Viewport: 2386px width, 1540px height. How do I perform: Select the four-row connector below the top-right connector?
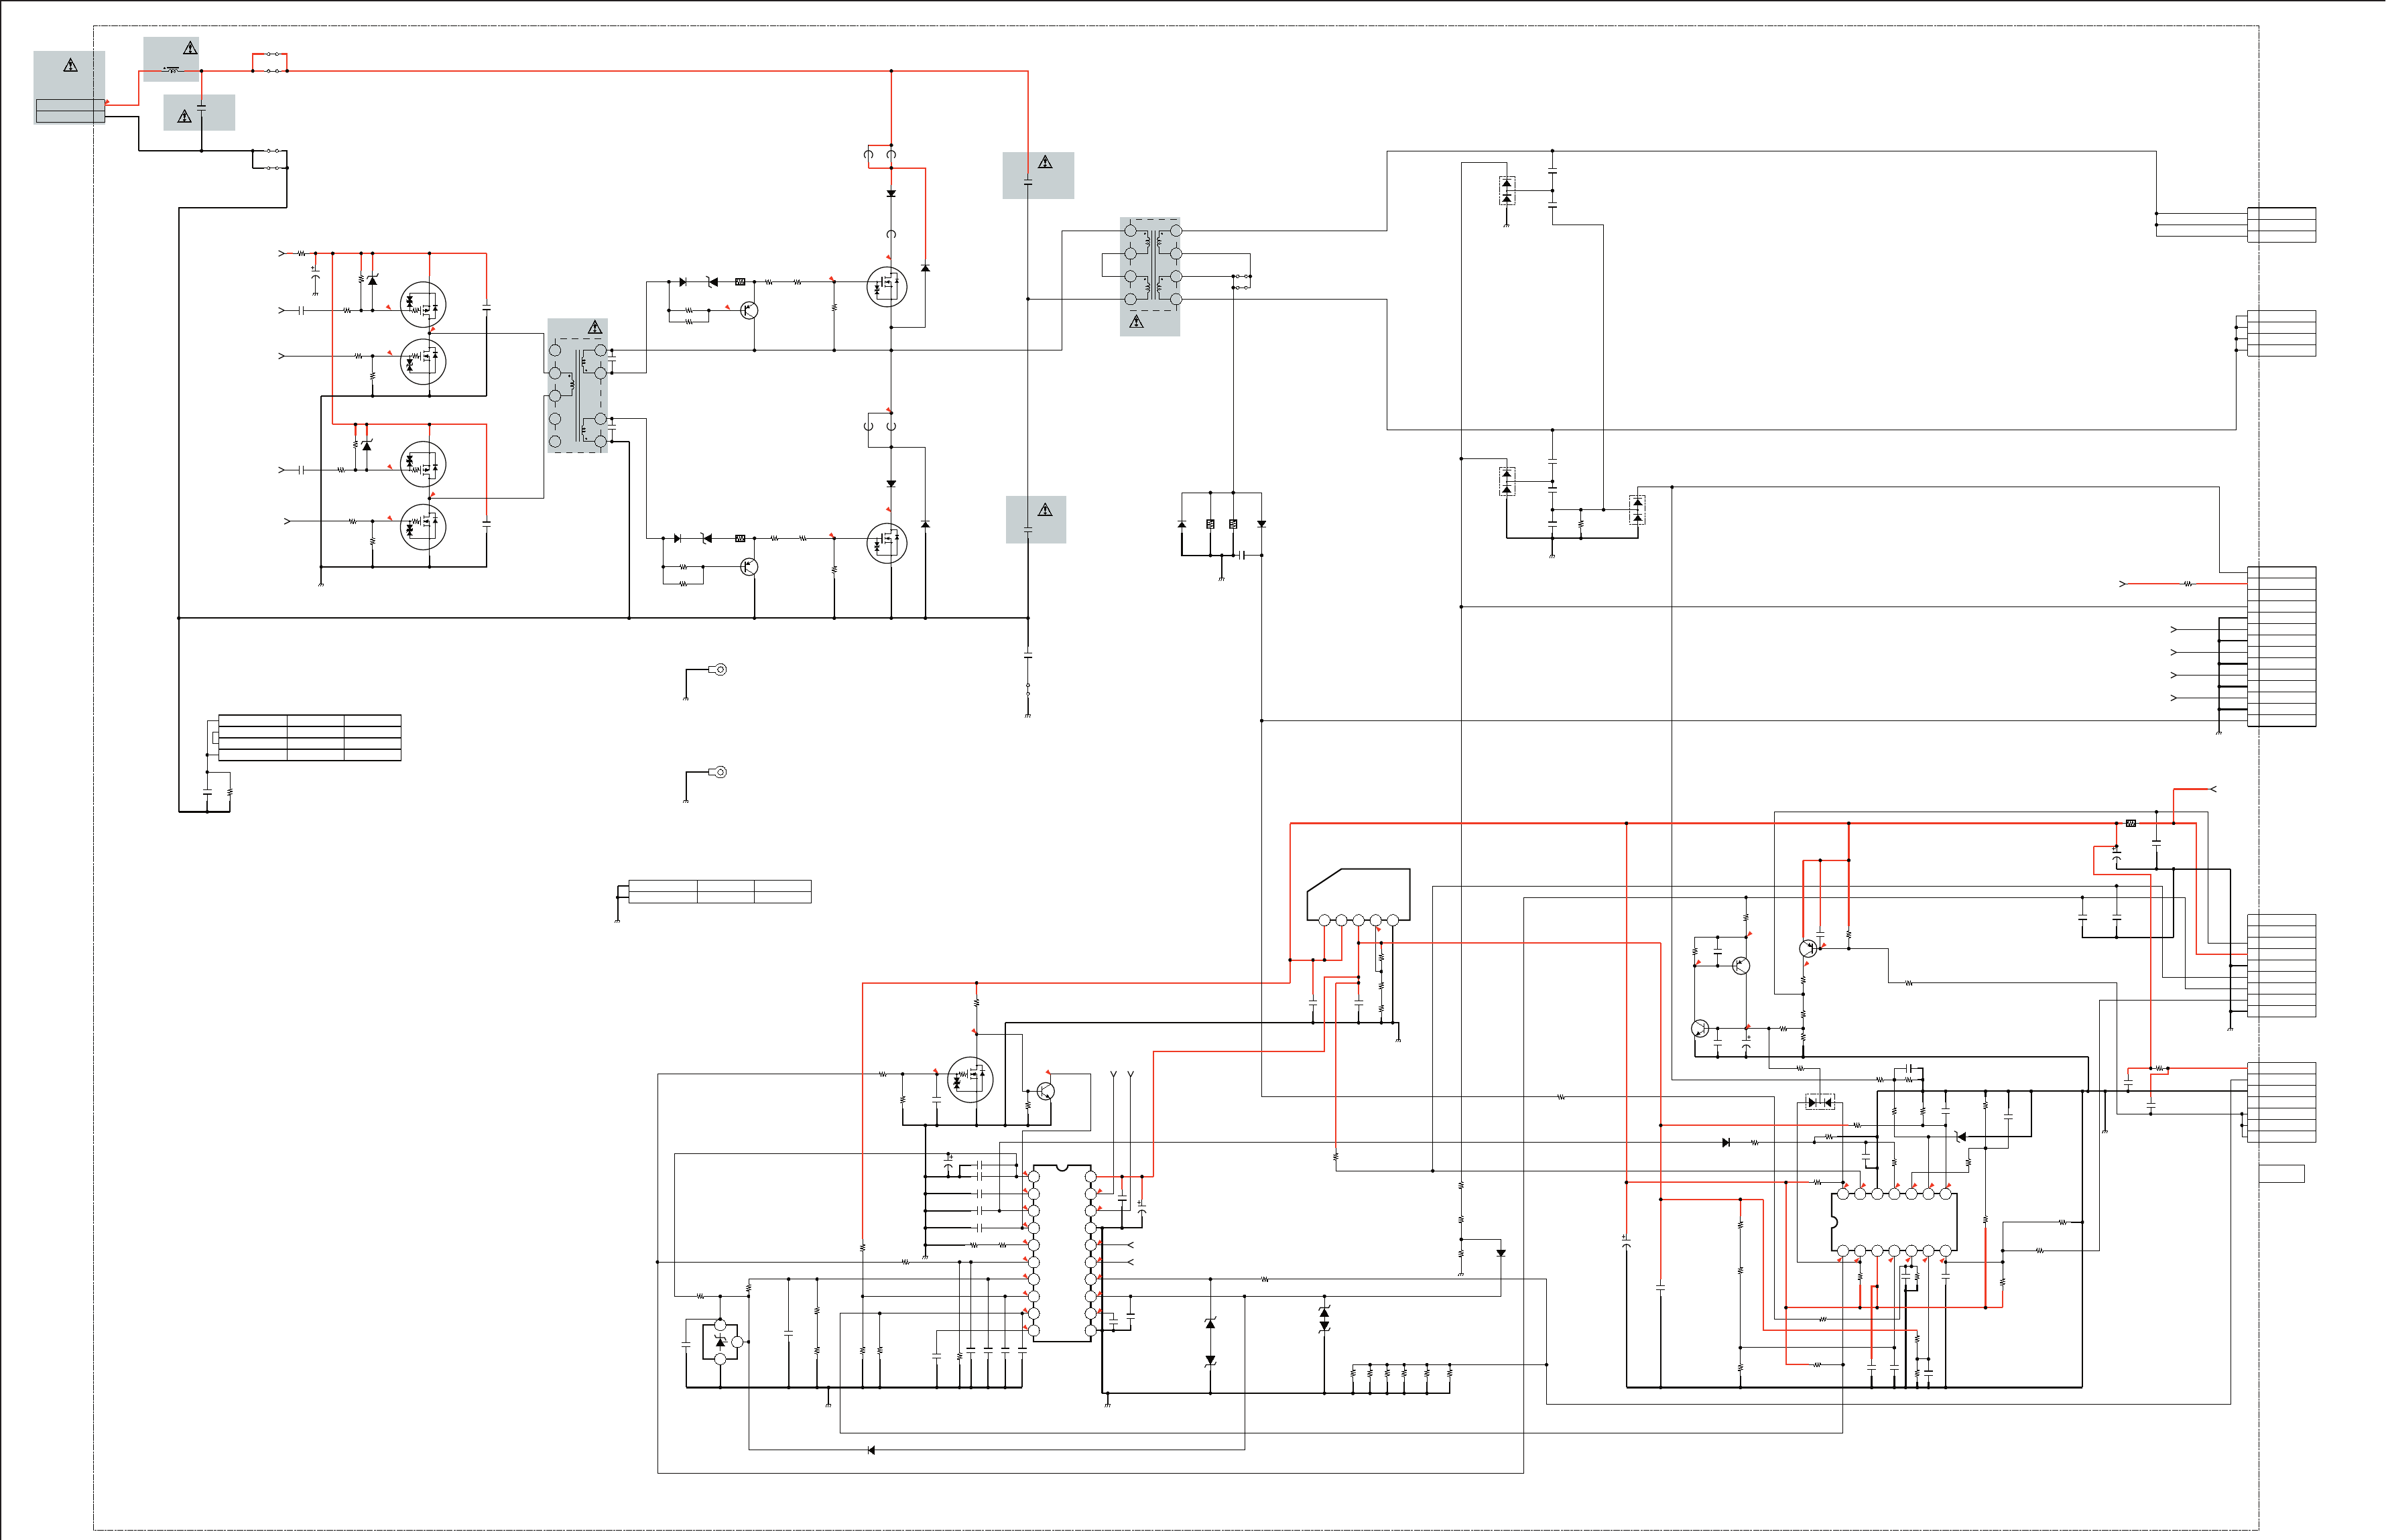pos(2281,333)
